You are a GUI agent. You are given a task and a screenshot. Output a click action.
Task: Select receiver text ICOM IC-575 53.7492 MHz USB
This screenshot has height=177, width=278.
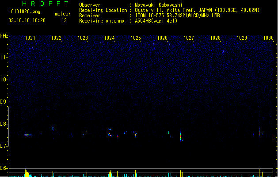pos(178,15)
